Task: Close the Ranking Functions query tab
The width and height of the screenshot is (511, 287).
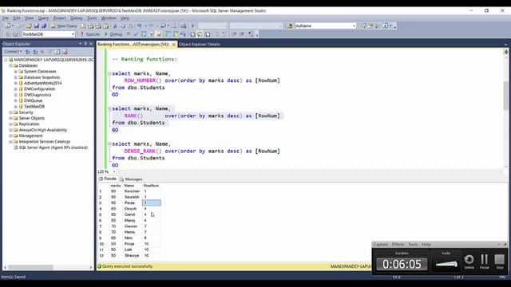Action: click(174, 45)
